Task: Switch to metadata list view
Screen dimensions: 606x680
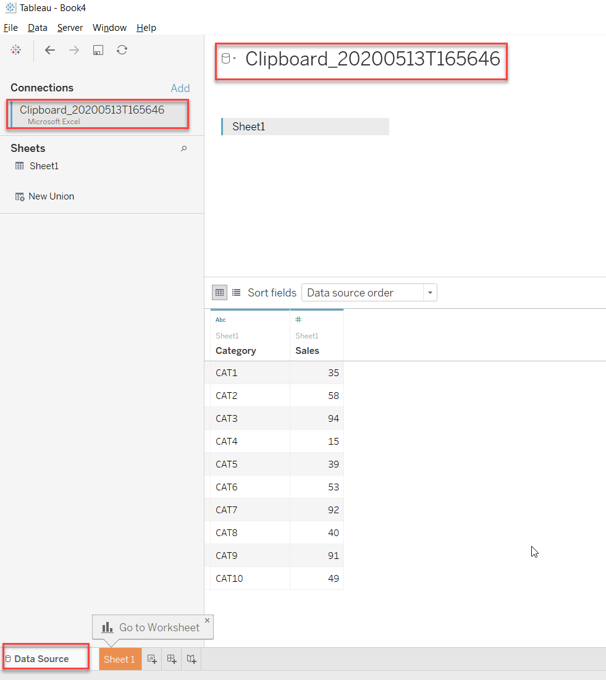Action: tap(236, 292)
